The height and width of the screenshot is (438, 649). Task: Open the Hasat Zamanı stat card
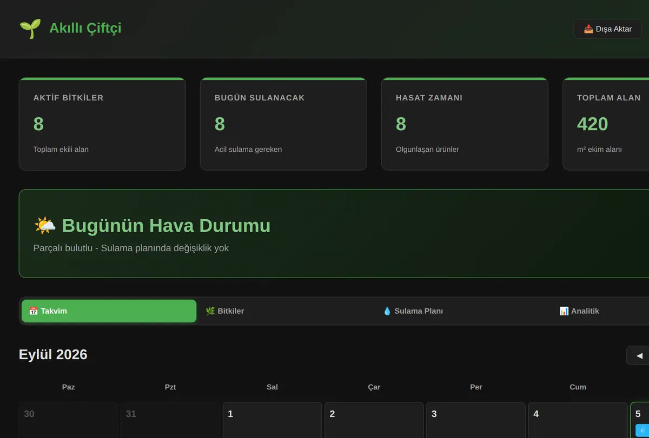[x=465, y=124]
